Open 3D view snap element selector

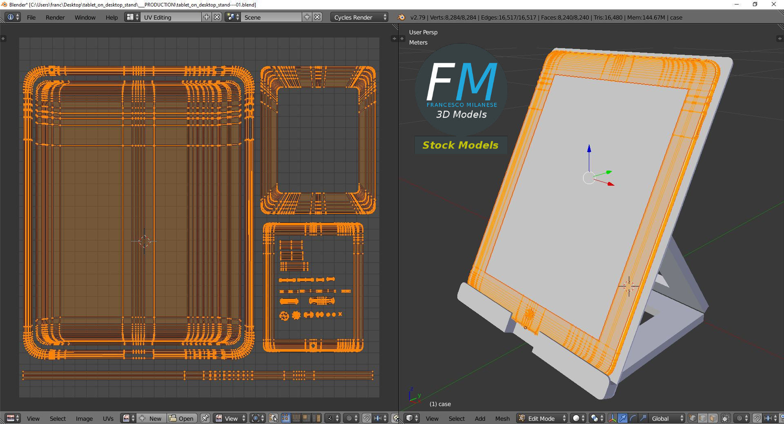pyautogui.click(x=771, y=418)
